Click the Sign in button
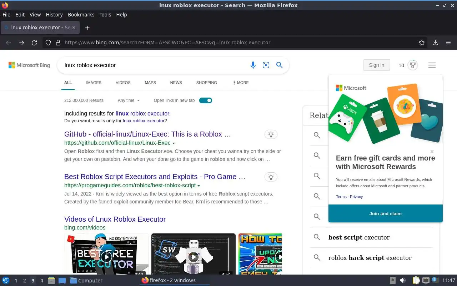Screen dimensions: 457x286 377,65
